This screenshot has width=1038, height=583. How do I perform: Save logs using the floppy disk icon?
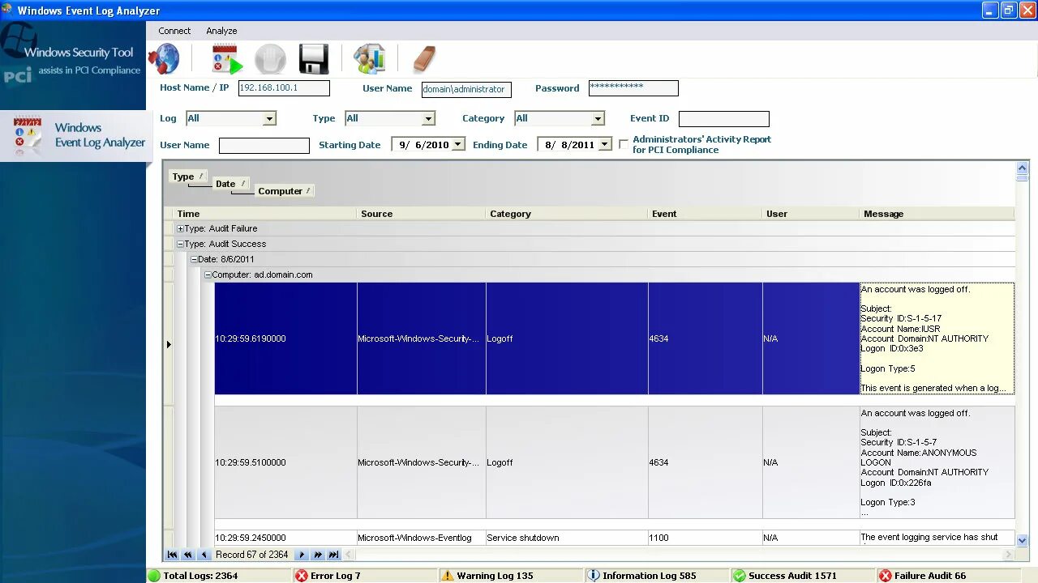(313, 57)
